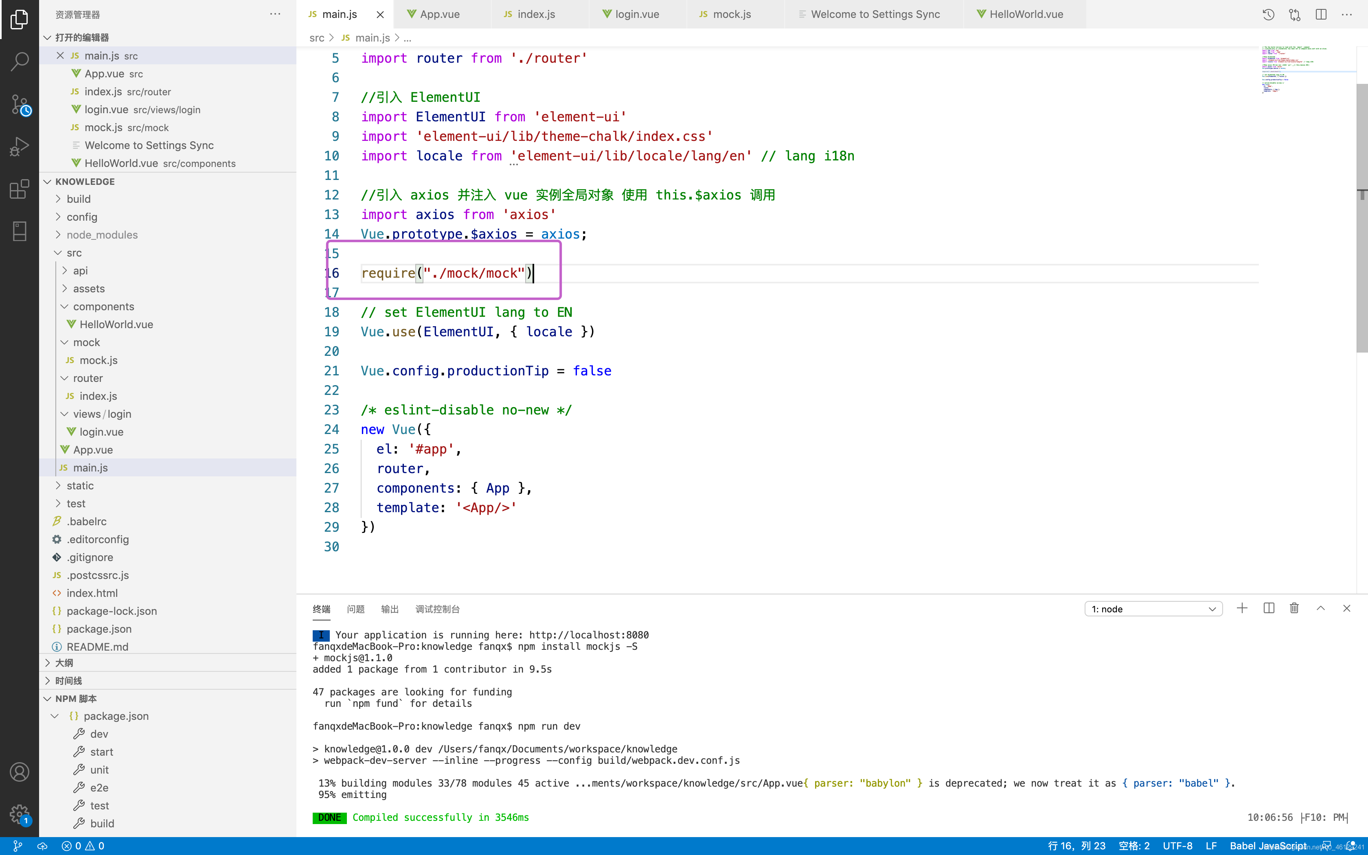
Task: Open the Source Control view
Action: [x=19, y=105]
